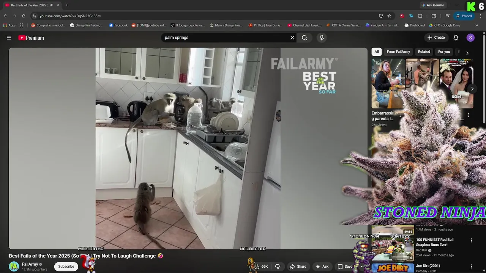The width and height of the screenshot is (486, 273).
Task: Start voice search with the microphone
Action: pyautogui.click(x=322, y=38)
